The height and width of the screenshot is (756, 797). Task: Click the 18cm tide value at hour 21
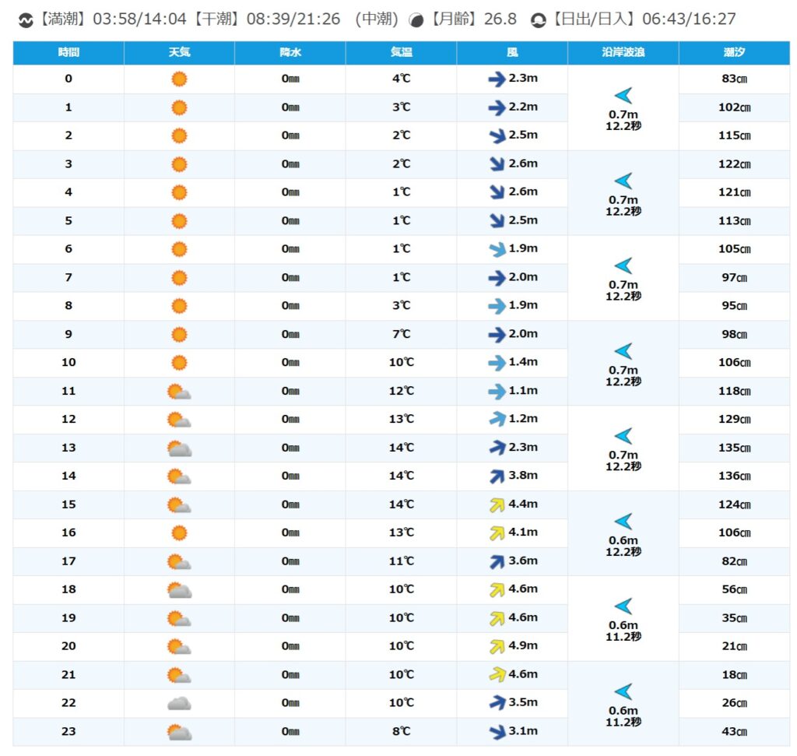point(734,675)
